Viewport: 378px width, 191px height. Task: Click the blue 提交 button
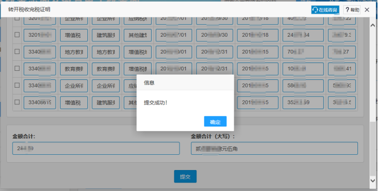(185, 176)
